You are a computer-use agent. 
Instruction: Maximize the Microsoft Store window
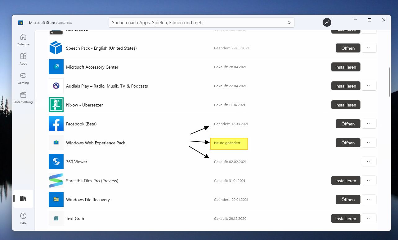tap(369, 20)
